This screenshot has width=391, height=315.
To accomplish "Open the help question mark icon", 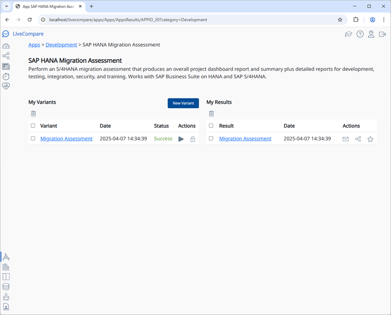I will (360, 34).
